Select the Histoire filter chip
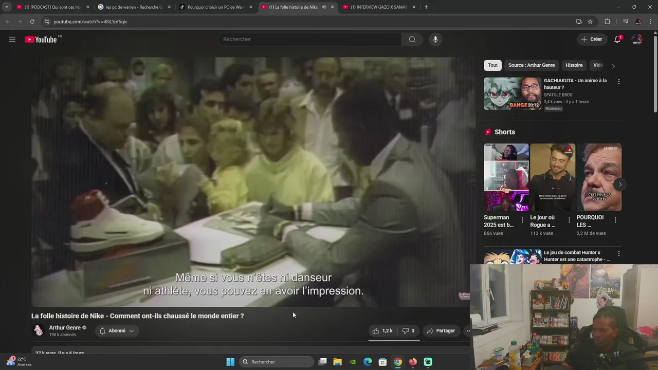The height and width of the screenshot is (370, 658). (574, 65)
